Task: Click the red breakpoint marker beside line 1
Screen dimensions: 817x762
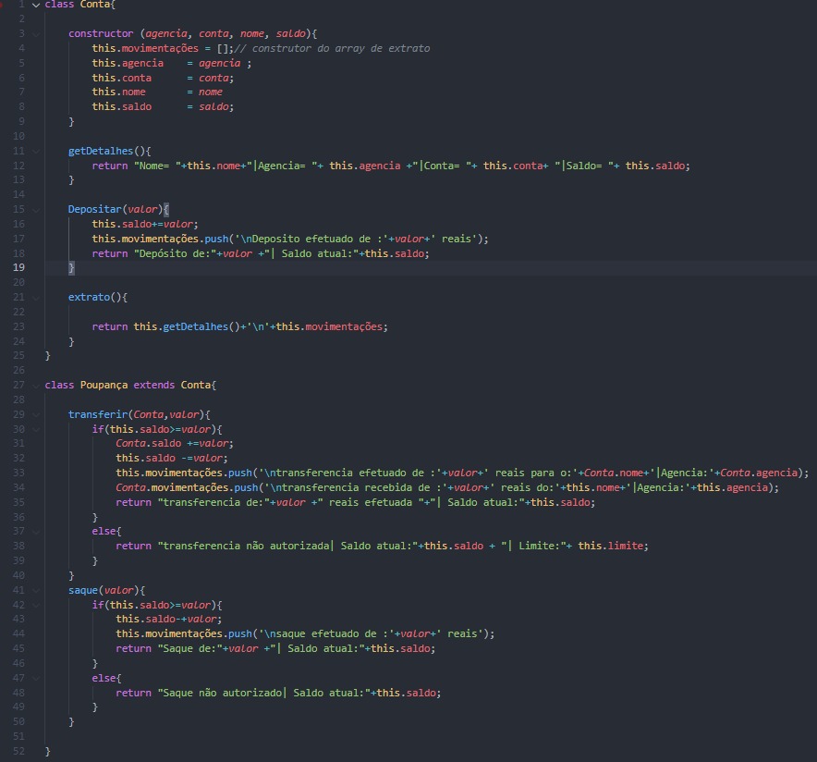Action: [x=3, y=5]
